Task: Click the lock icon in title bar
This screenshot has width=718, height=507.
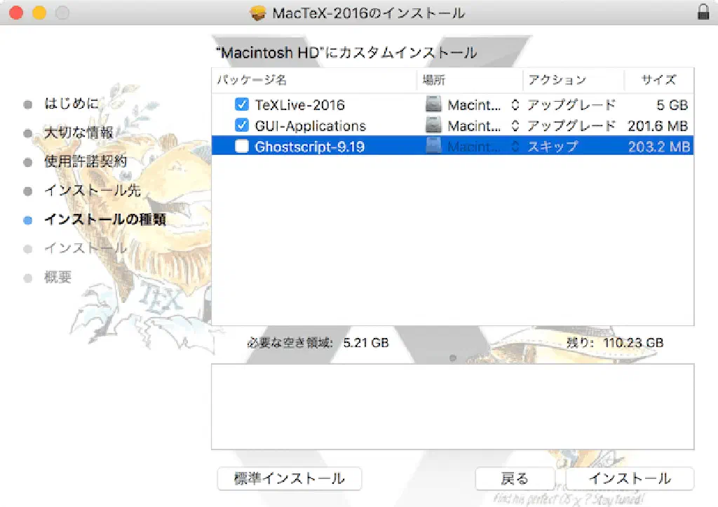Action: (x=703, y=13)
